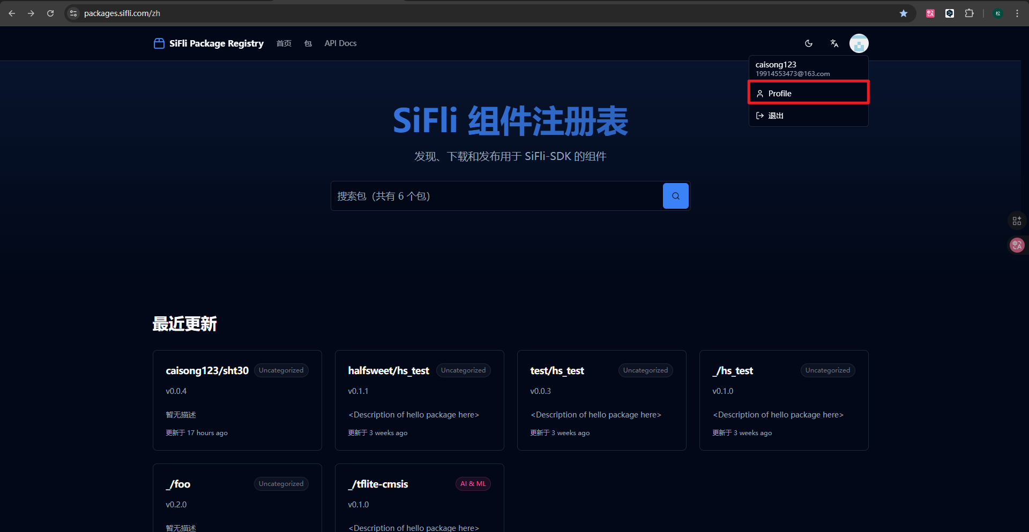Click the search magnifier button

point(675,196)
